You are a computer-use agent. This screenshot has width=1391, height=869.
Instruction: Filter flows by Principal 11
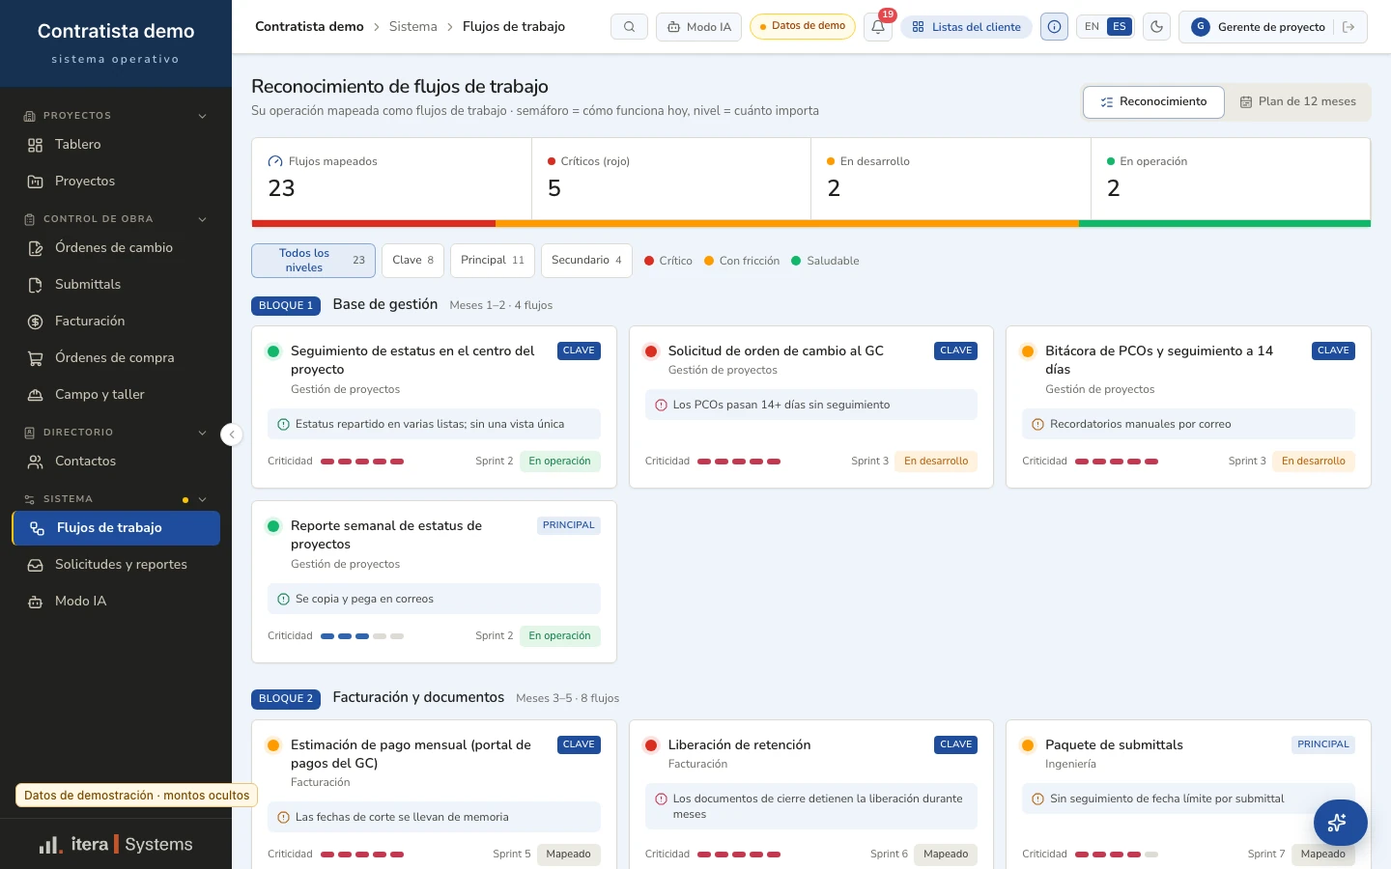493,261
